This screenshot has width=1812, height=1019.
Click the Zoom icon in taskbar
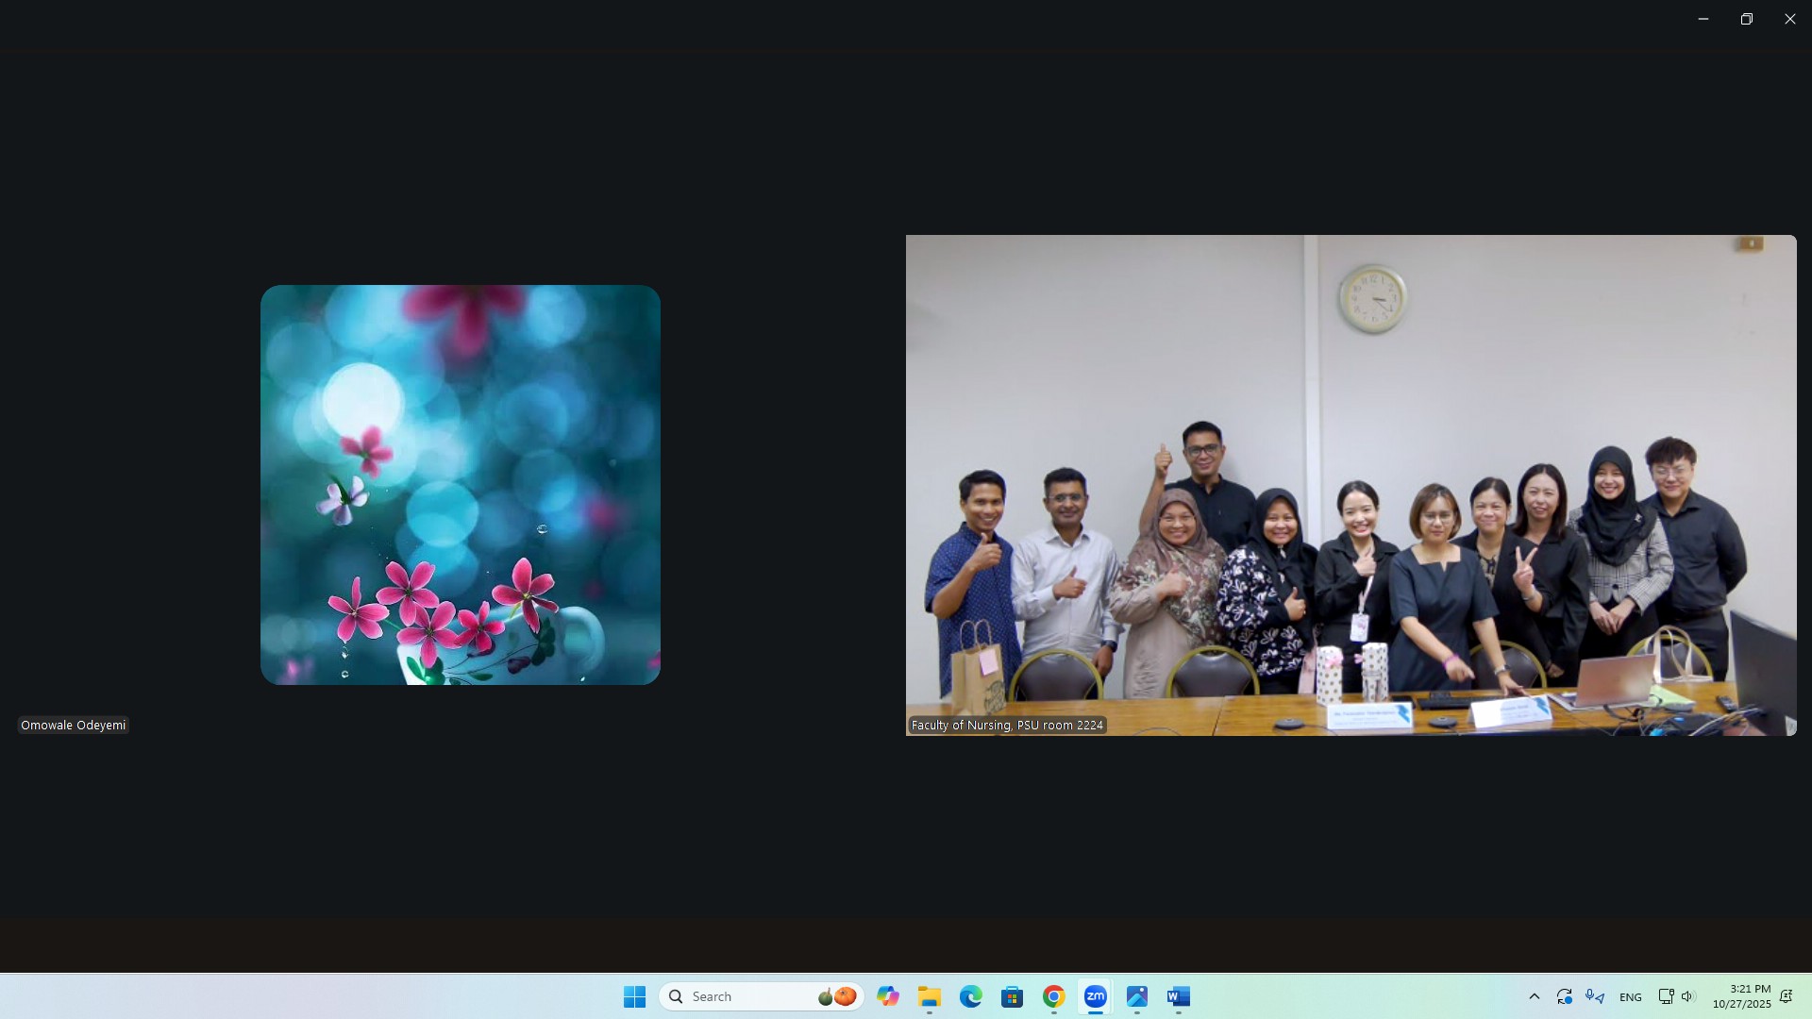pos(1095,996)
